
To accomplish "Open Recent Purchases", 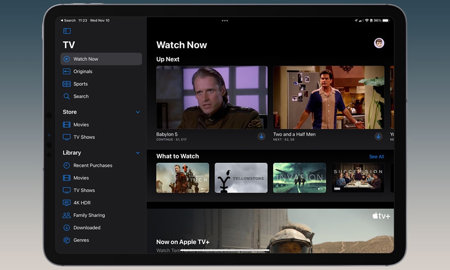I will [x=101, y=165].
